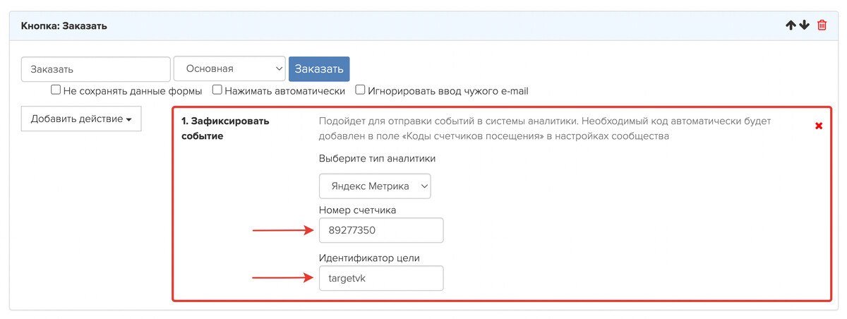Viewport: 847px width, 319px height.
Task: Move the Заказать button block down
Action: coord(804,25)
